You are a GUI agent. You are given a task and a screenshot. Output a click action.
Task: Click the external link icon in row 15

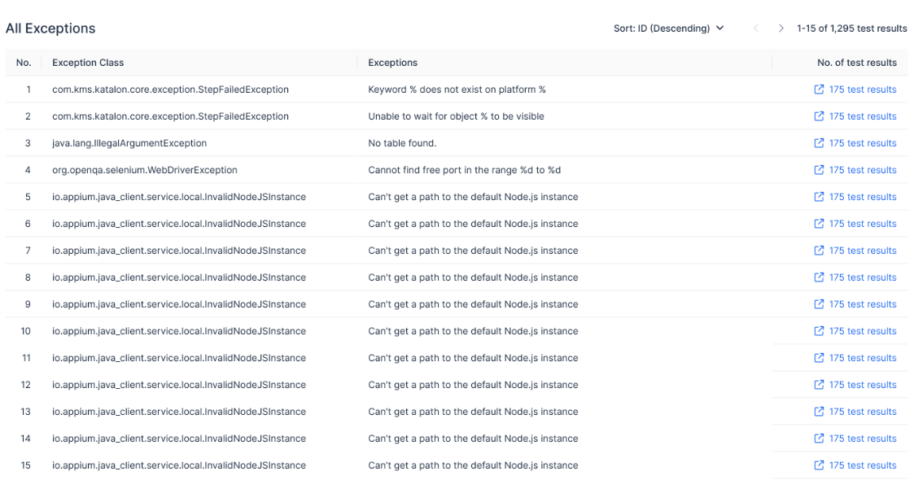pos(819,465)
